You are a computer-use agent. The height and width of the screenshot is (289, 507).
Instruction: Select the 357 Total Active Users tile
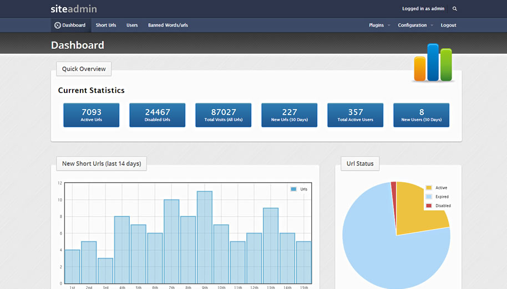355,115
